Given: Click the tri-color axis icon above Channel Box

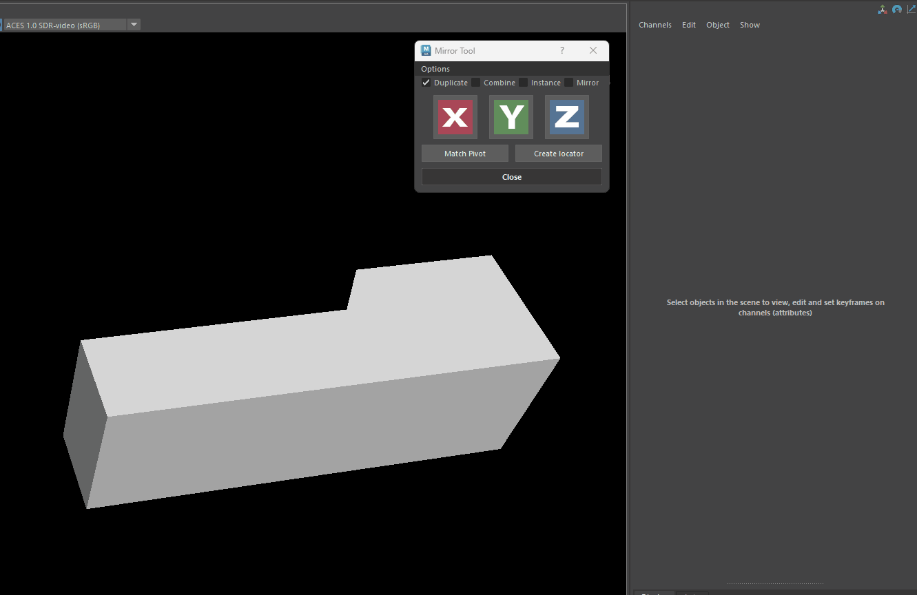Looking at the screenshot, I should click(x=882, y=10).
